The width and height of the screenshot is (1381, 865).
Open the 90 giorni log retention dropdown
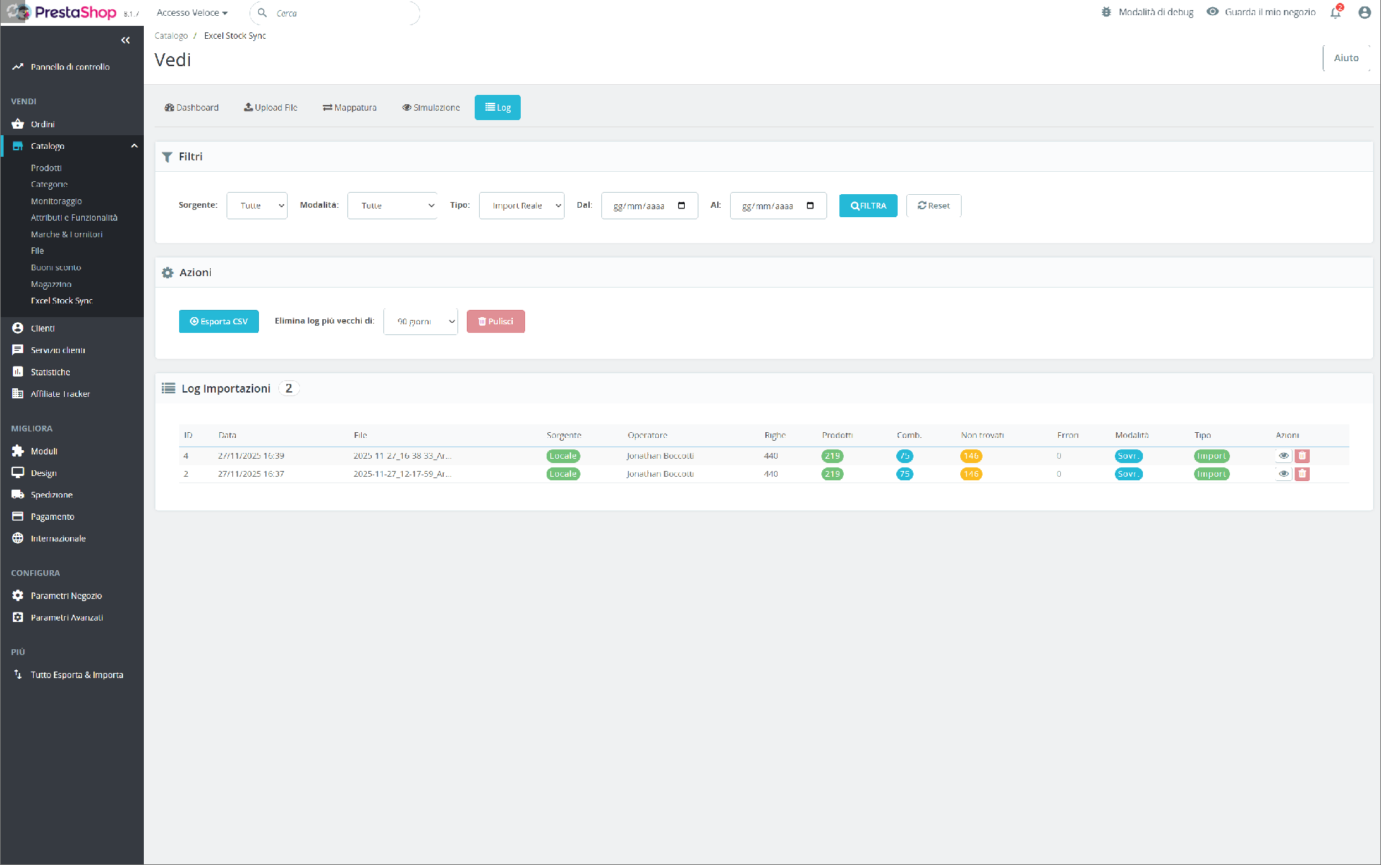coord(421,321)
